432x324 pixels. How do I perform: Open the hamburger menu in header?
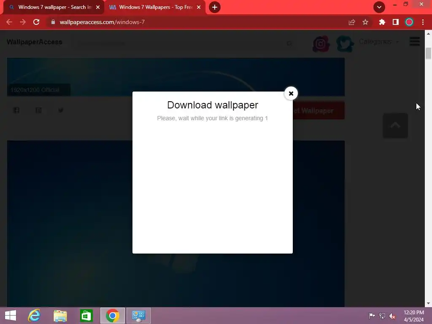[x=415, y=42]
